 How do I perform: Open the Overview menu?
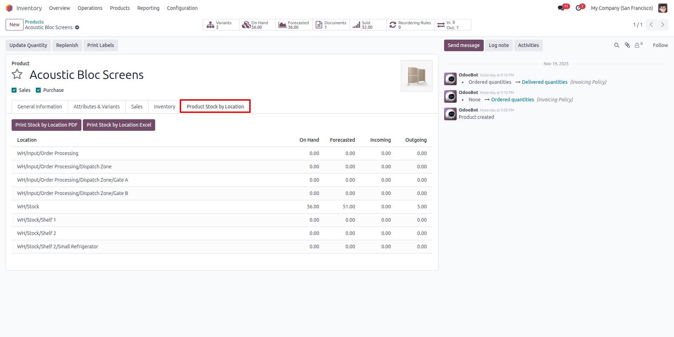tap(59, 8)
